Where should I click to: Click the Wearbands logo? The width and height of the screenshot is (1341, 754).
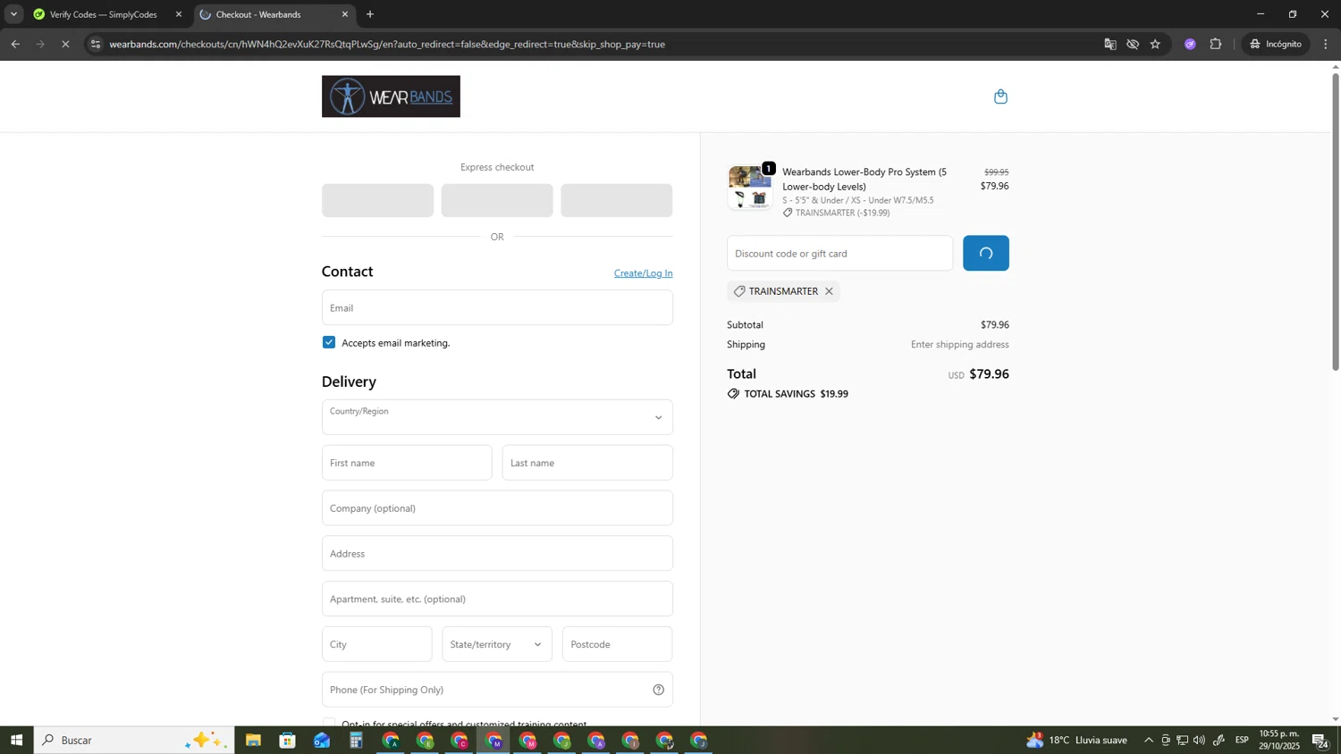coord(391,96)
